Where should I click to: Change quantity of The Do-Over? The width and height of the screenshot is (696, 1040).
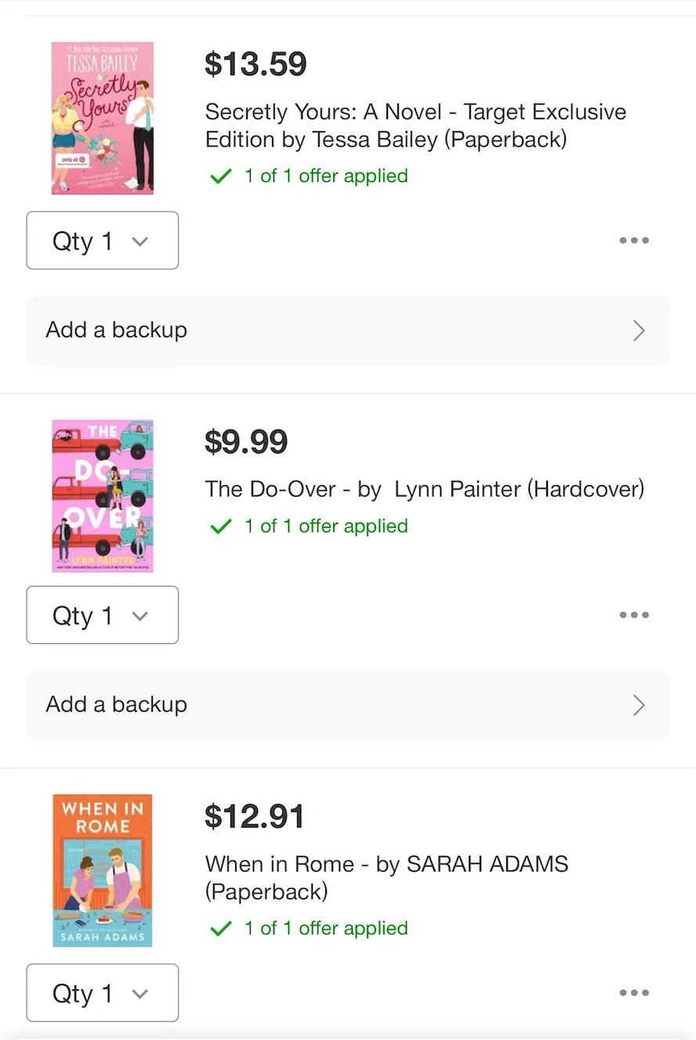click(102, 615)
